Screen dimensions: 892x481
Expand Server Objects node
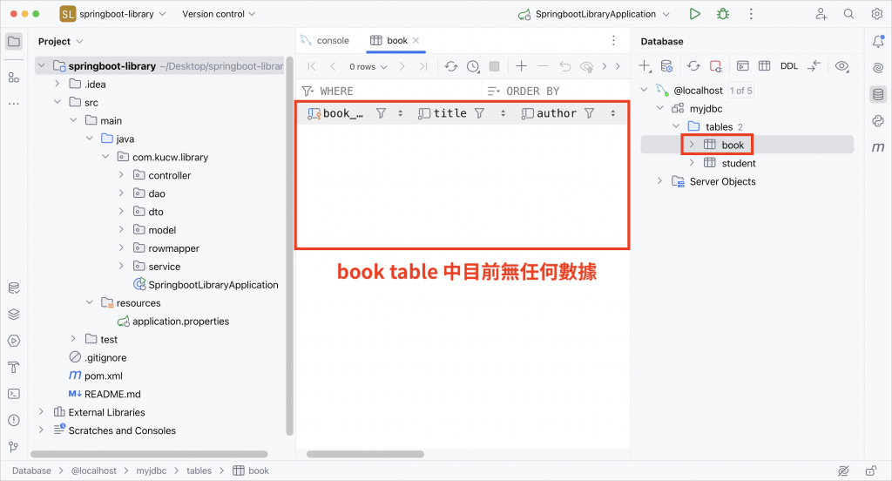tap(660, 181)
